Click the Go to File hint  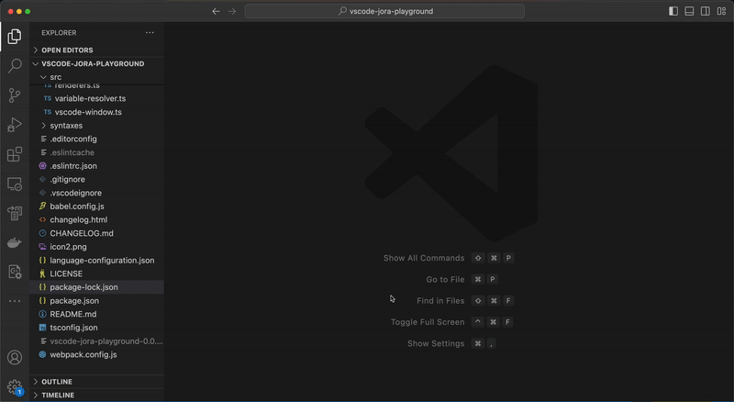[x=445, y=279]
